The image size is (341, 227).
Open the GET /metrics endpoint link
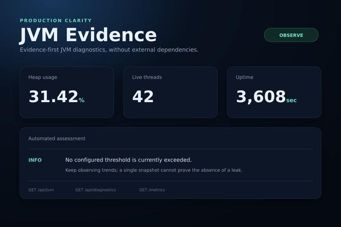point(152,190)
